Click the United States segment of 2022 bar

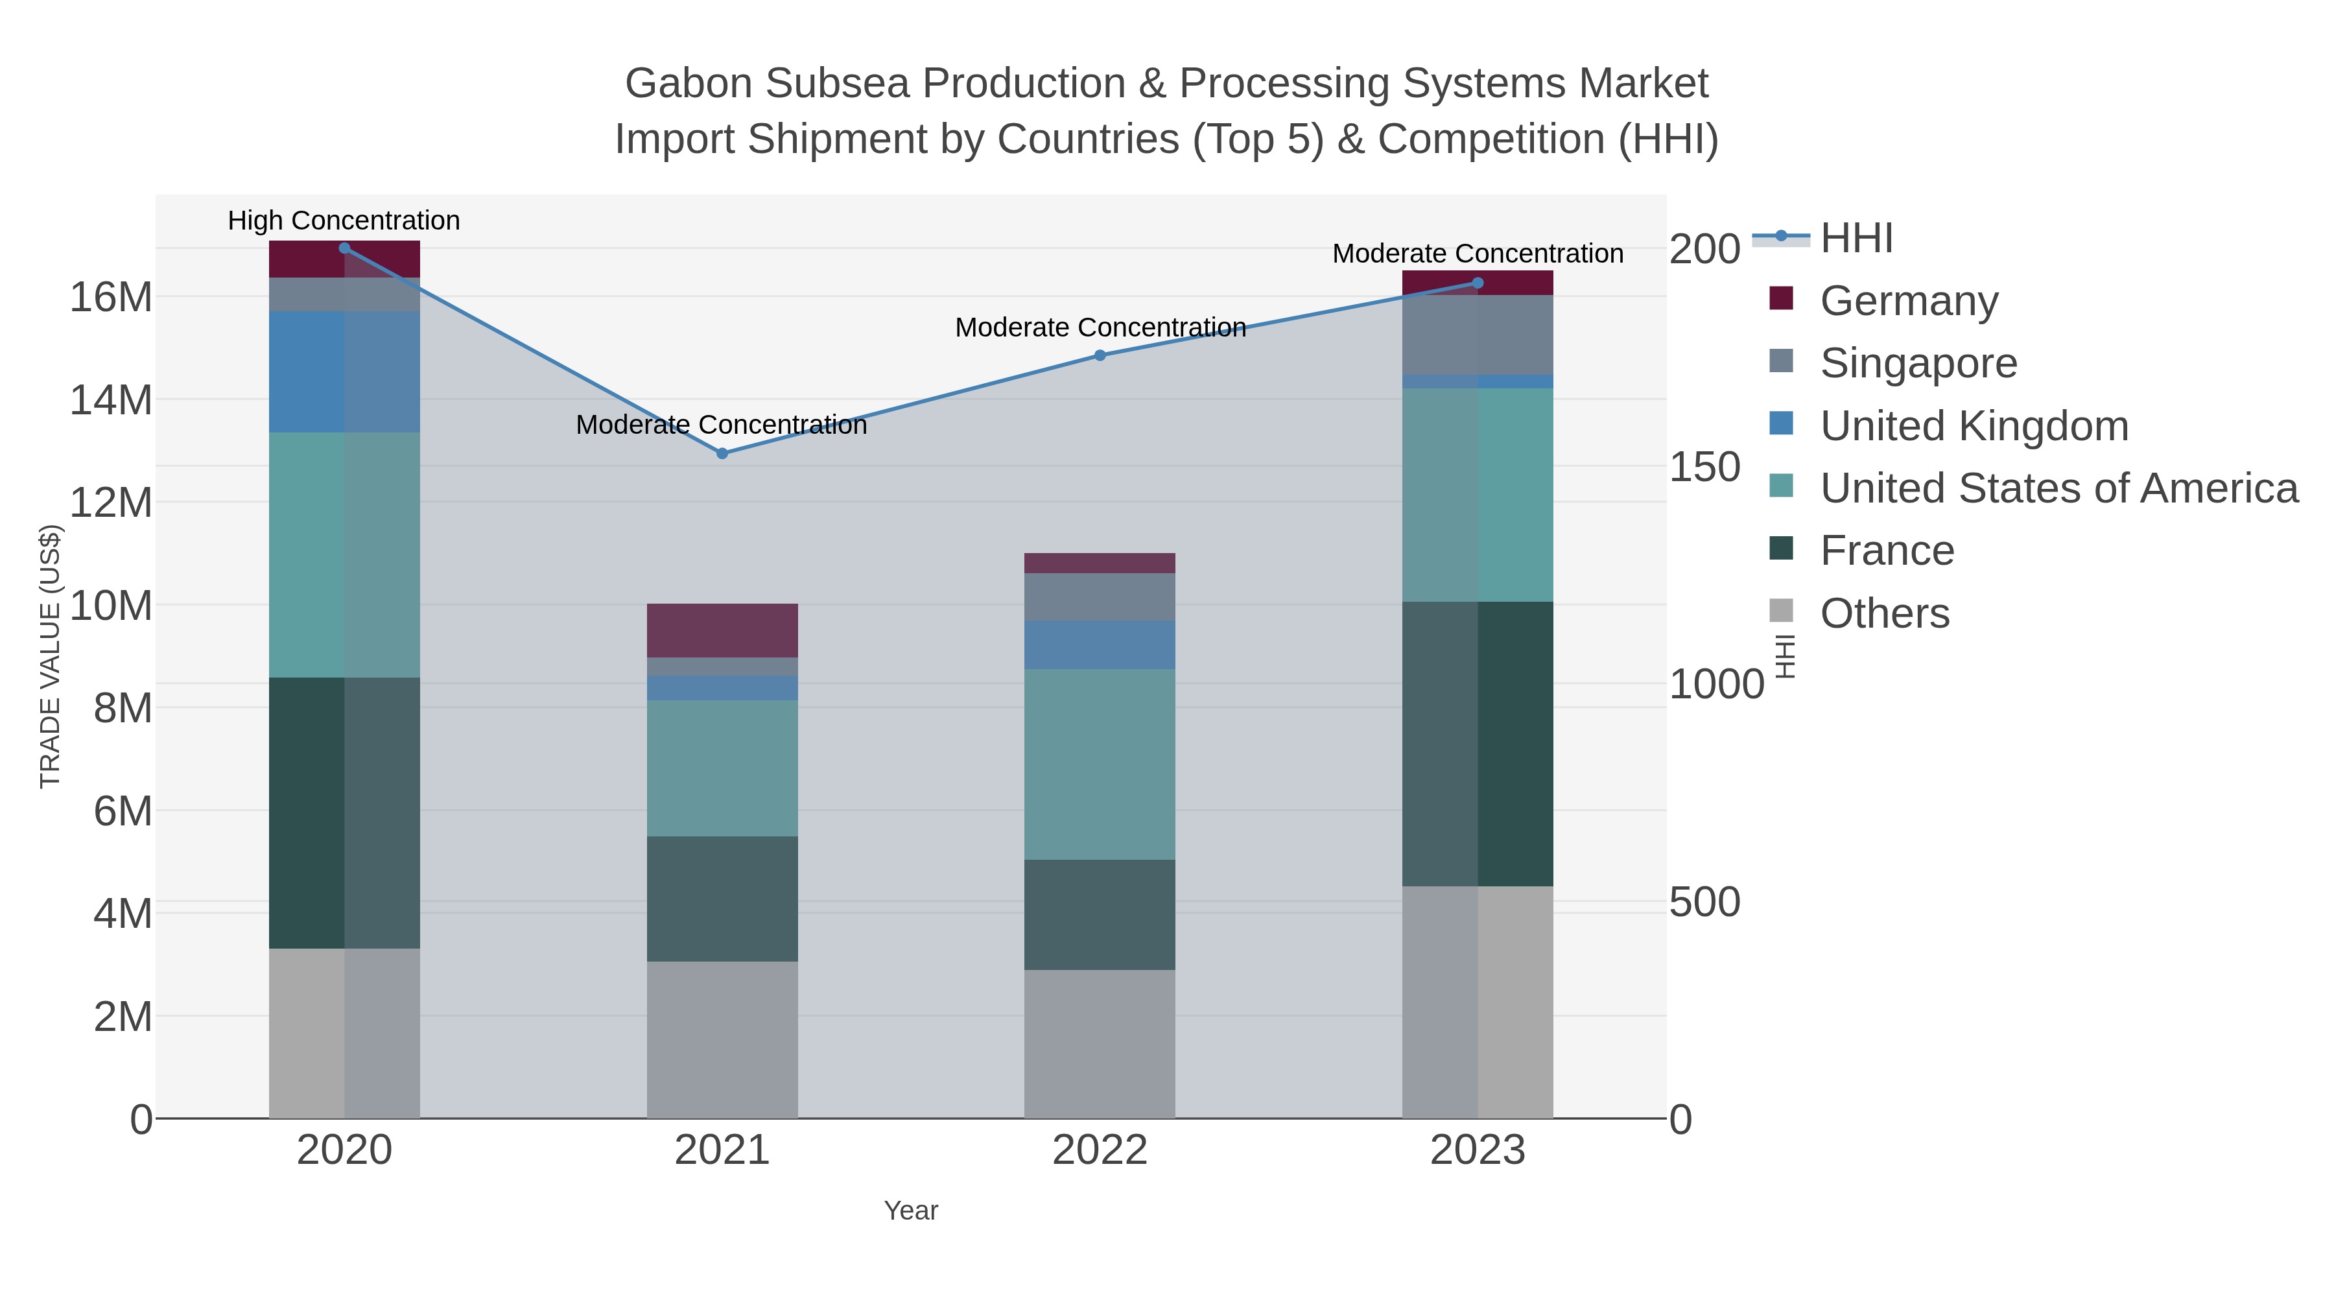[1100, 765]
